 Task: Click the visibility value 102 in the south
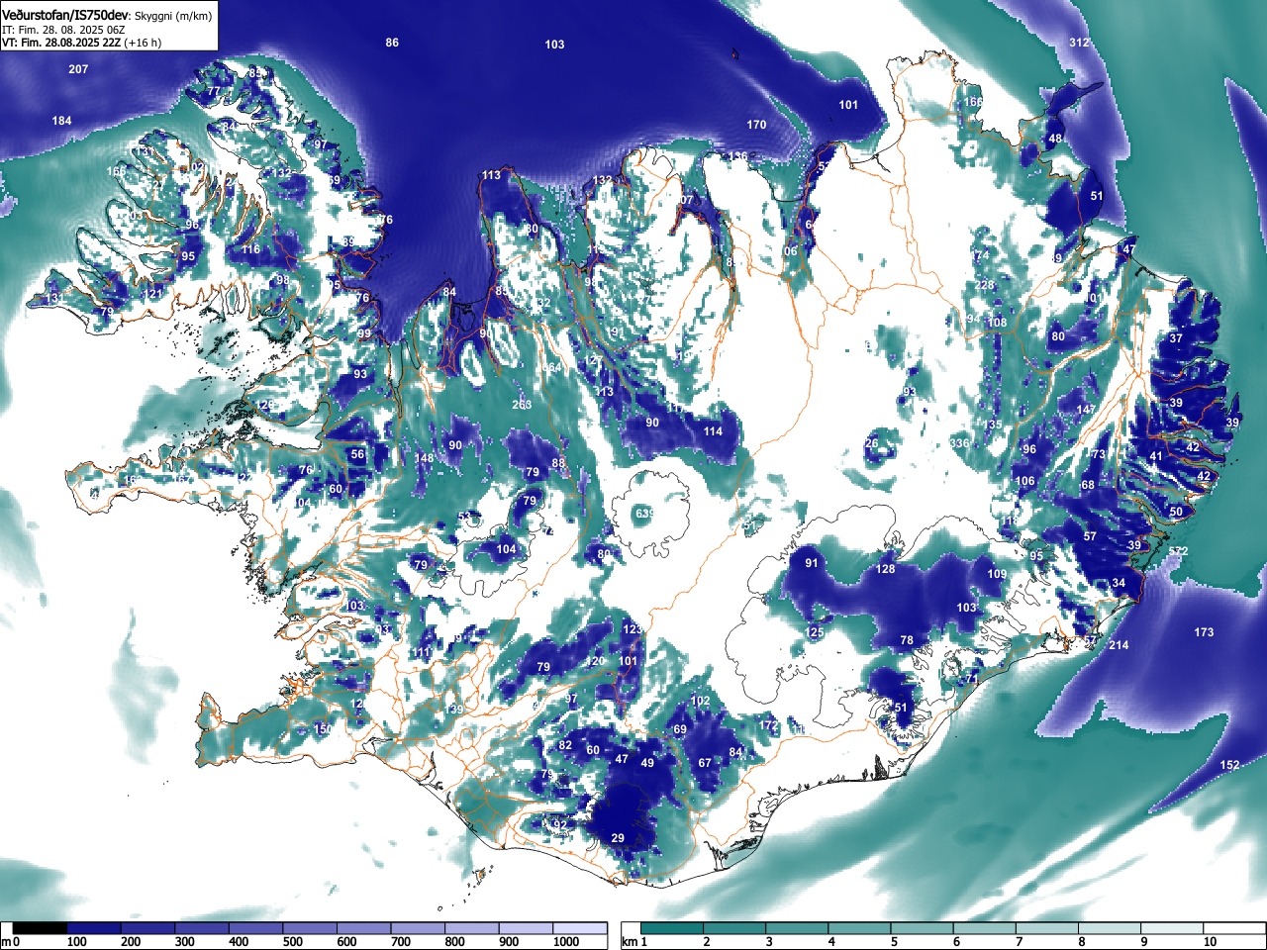click(x=701, y=701)
